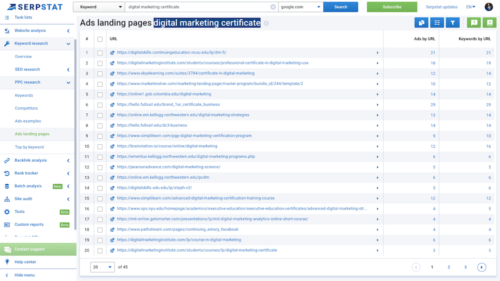The image size is (500, 281).
Task: Open the filter funnel icon
Action: click(452, 22)
